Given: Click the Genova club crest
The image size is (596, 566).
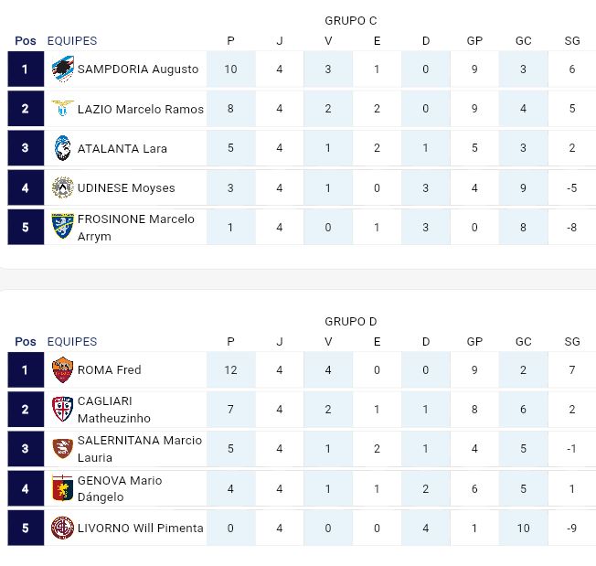Looking at the screenshot, I should pyautogui.click(x=63, y=488).
